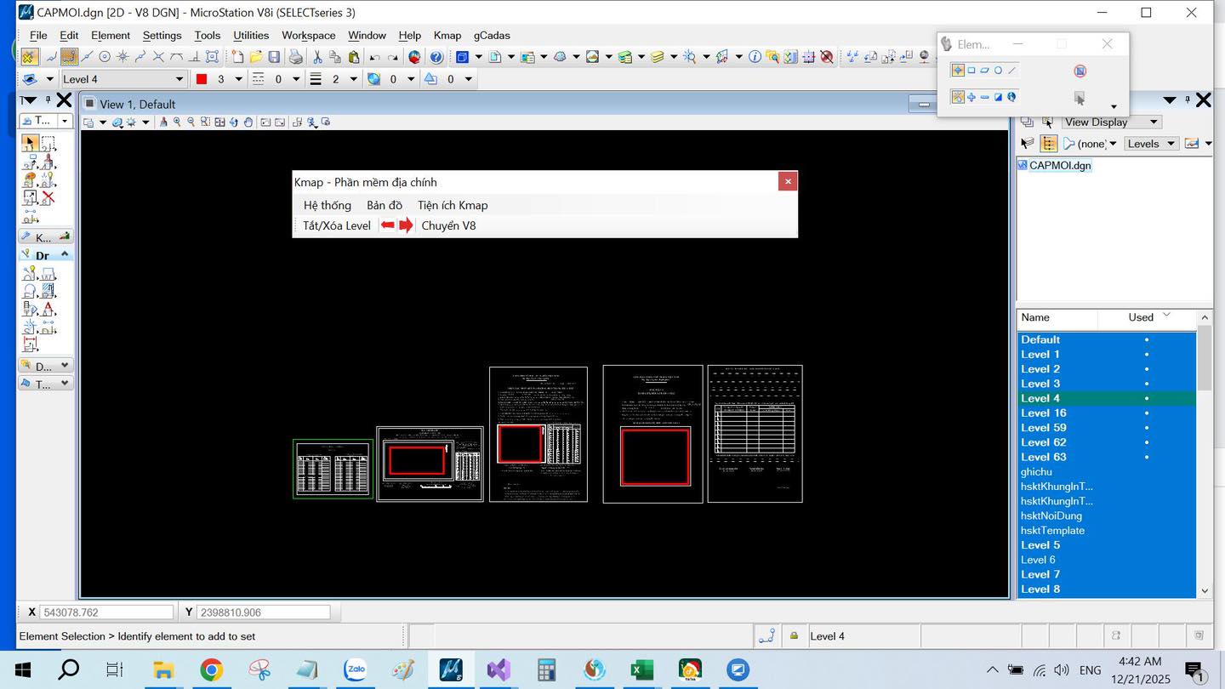
Task: Select the Delete Element red X tool
Action: (48, 198)
